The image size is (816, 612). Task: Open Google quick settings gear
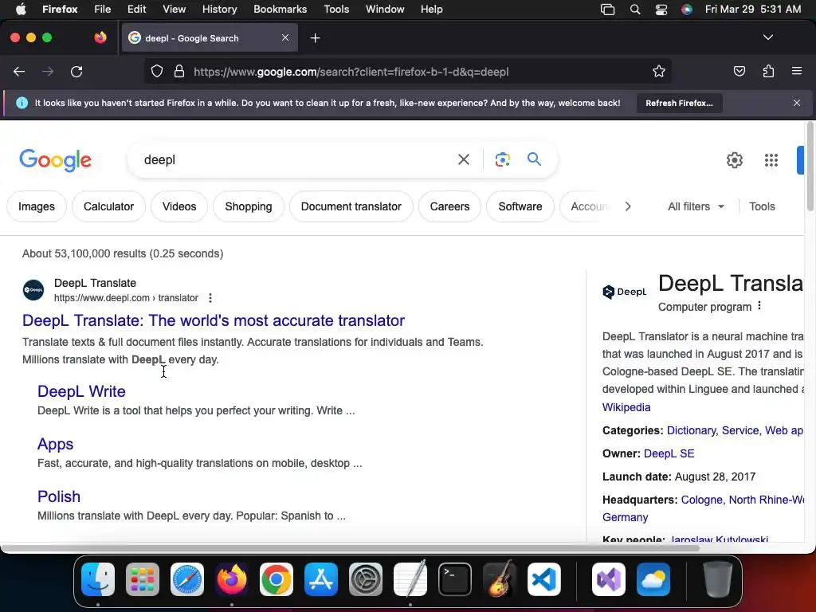tap(734, 160)
